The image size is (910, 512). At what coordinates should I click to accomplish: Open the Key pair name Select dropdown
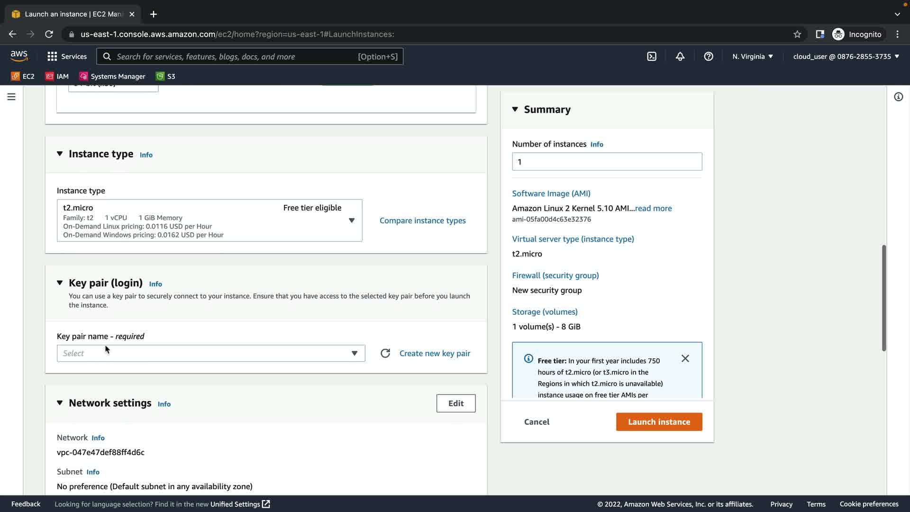click(x=210, y=353)
